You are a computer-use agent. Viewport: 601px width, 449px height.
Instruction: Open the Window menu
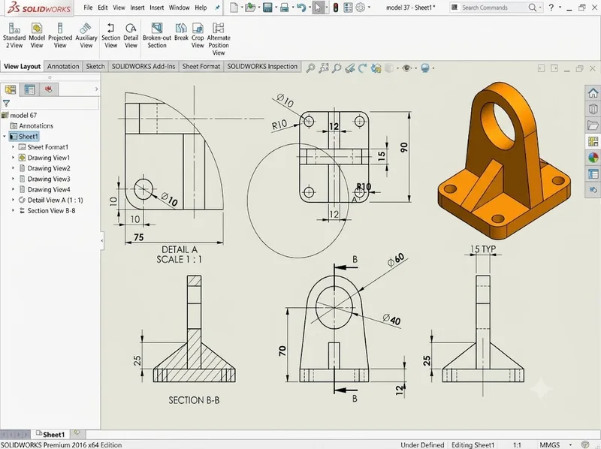(x=179, y=8)
